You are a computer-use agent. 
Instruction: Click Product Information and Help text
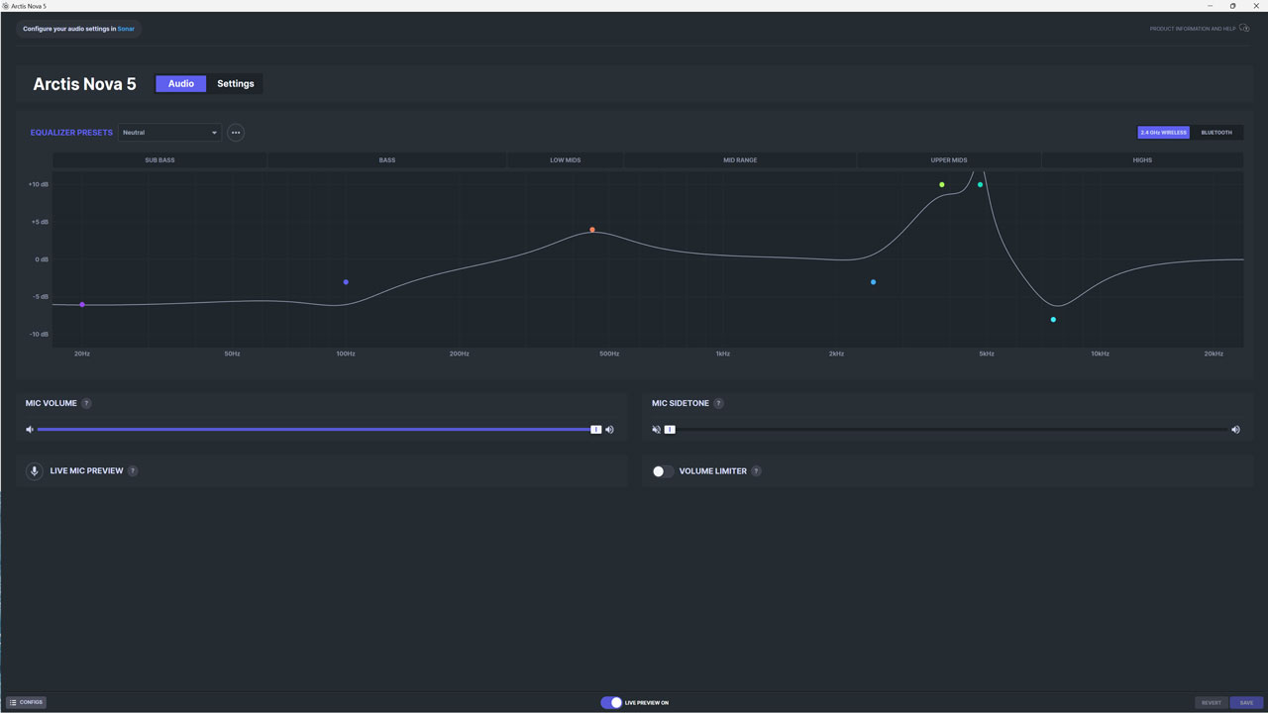coord(1193,29)
